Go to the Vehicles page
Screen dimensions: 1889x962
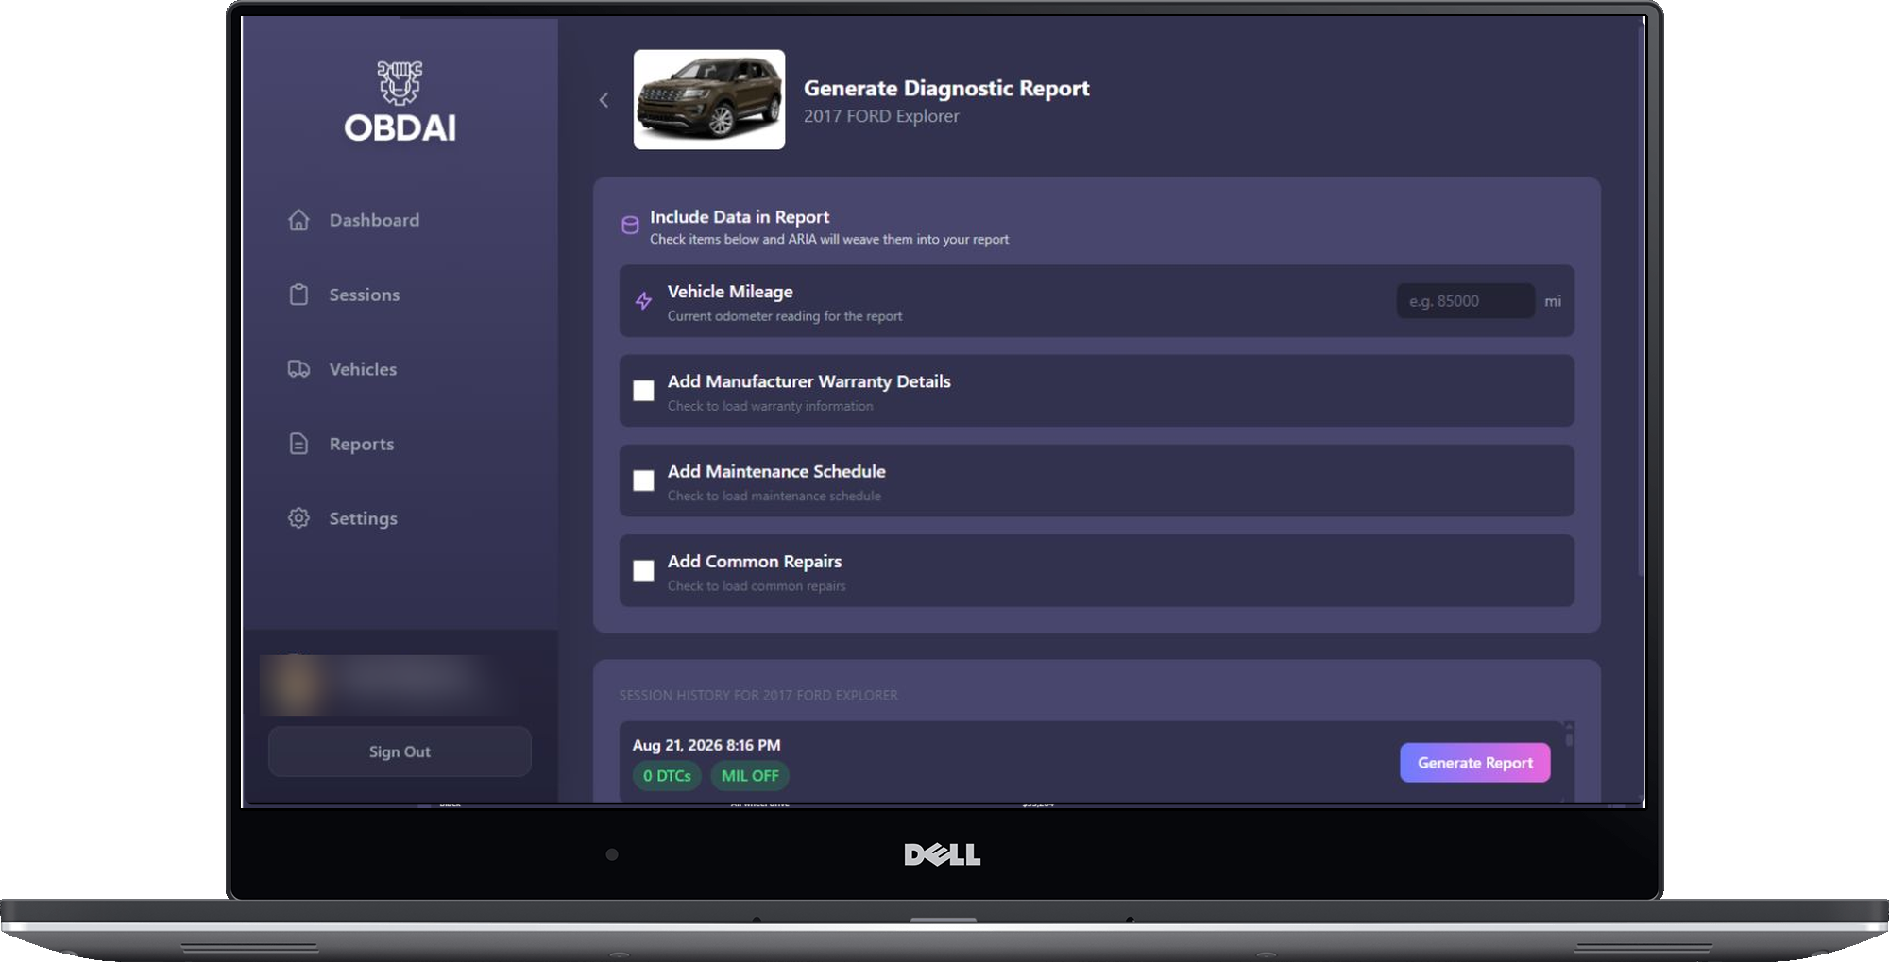coord(363,369)
